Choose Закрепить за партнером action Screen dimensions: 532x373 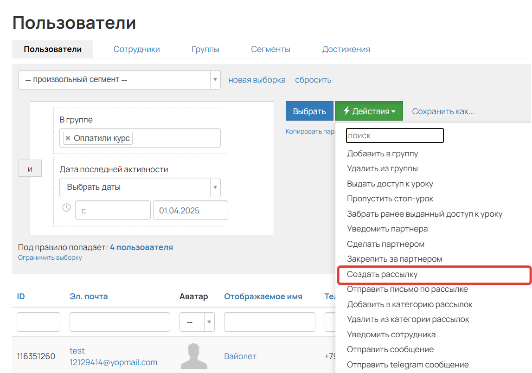click(394, 259)
